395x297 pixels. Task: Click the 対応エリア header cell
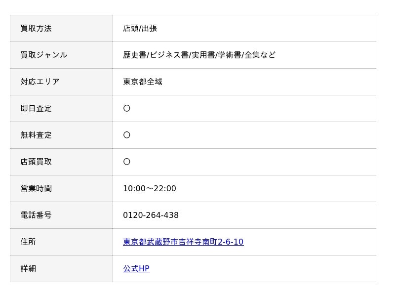coord(61,82)
